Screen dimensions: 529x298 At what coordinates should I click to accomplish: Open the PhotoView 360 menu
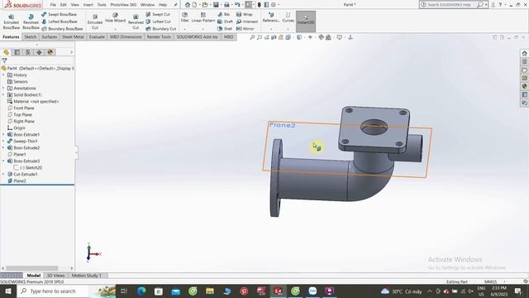[123, 5]
